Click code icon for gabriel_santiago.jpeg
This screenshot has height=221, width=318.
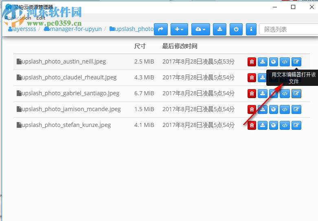[x=285, y=94]
